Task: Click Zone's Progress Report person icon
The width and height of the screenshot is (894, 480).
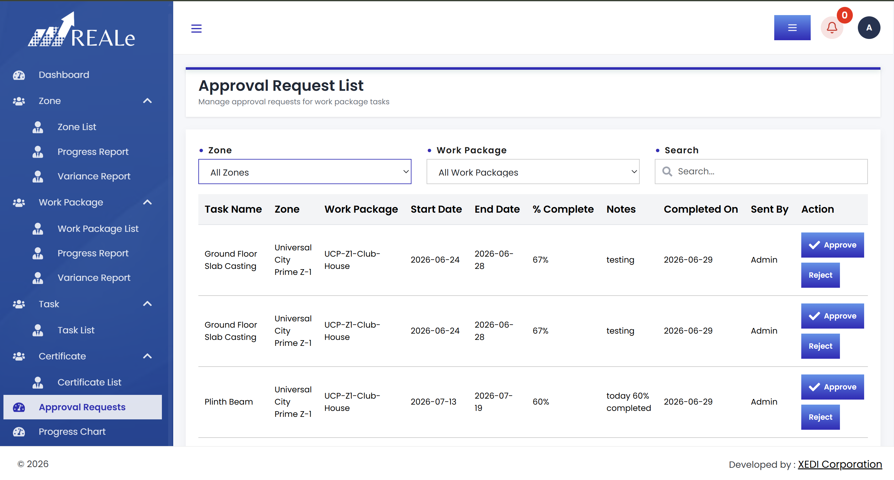Action: point(38,151)
